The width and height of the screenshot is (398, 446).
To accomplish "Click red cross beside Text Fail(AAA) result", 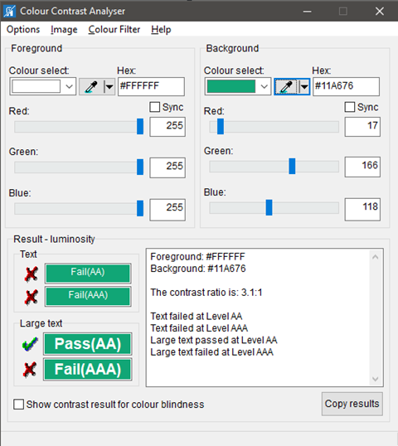I will tap(31, 297).
